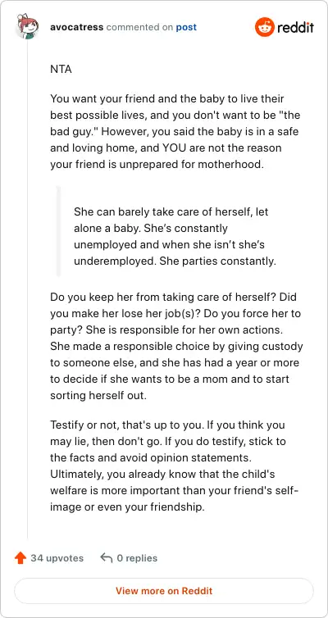
Task: Click the sentence starting "Ultimately, you already know"
Action: pyautogui.click(x=174, y=490)
